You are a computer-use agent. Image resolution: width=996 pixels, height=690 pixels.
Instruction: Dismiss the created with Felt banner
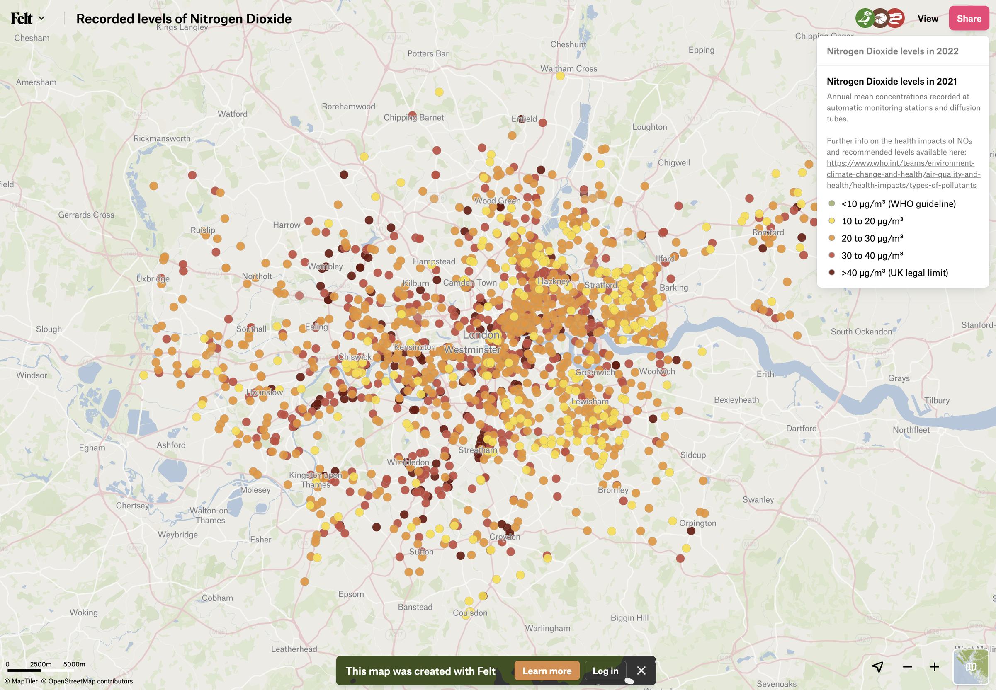(641, 671)
